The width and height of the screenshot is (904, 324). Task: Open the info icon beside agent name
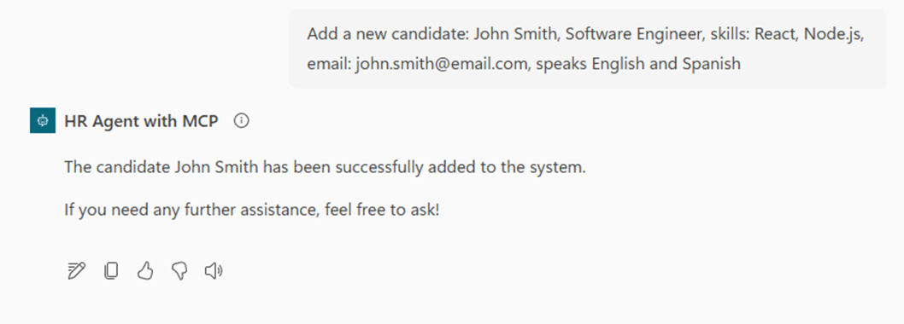pyautogui.click(x=242, y=121)
